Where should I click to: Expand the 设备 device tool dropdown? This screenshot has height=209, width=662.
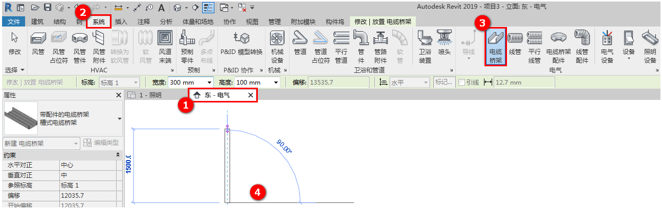[629, 59]
